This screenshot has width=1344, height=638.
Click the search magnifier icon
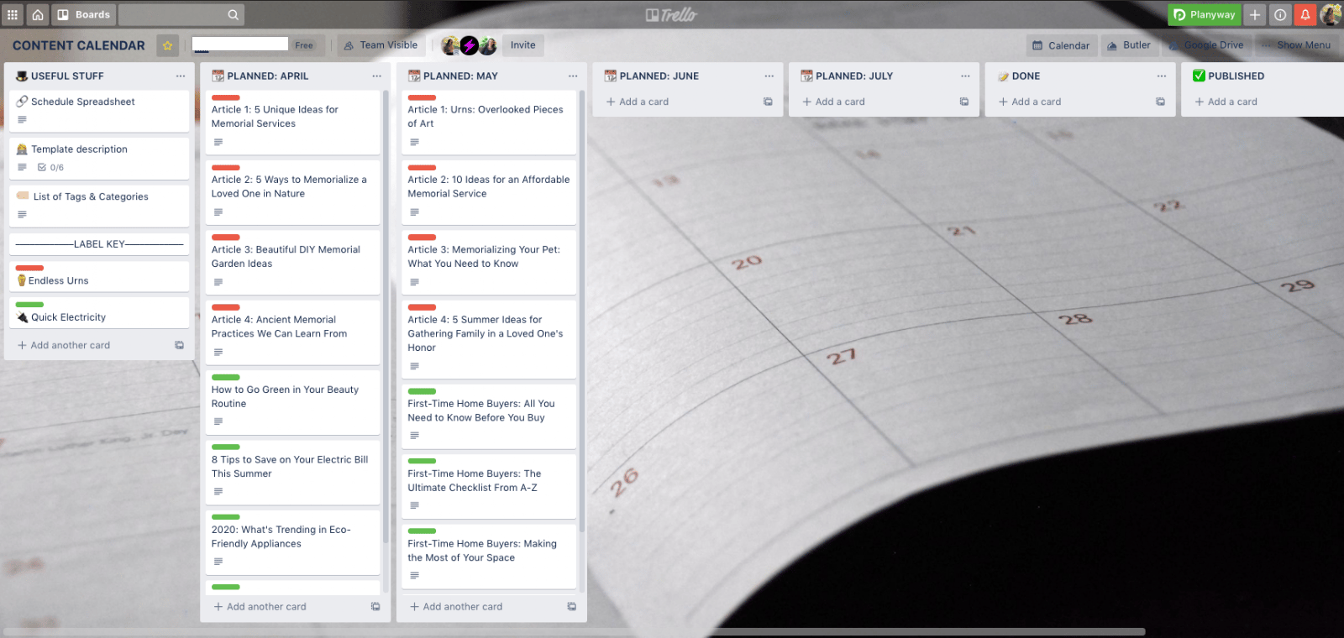(x=233, y=14)
